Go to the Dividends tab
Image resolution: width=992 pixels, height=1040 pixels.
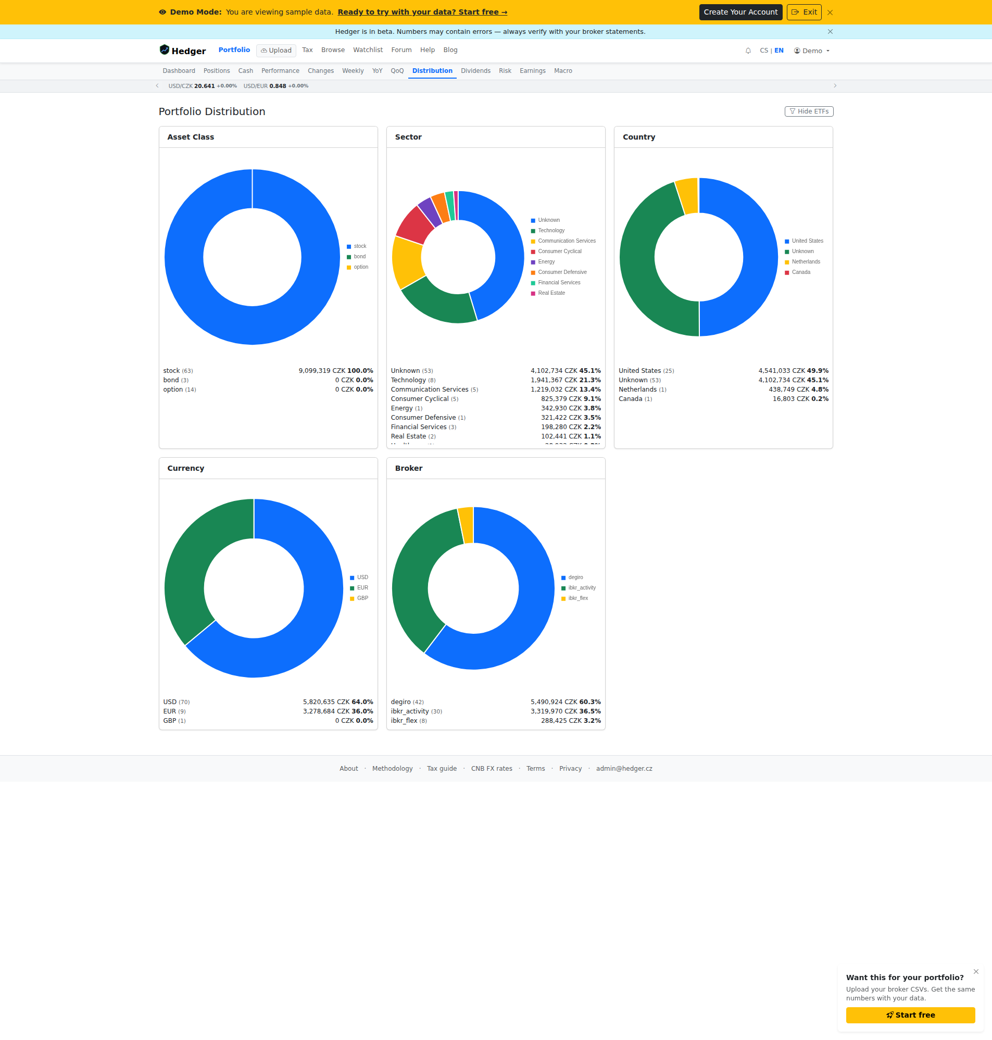475,71
